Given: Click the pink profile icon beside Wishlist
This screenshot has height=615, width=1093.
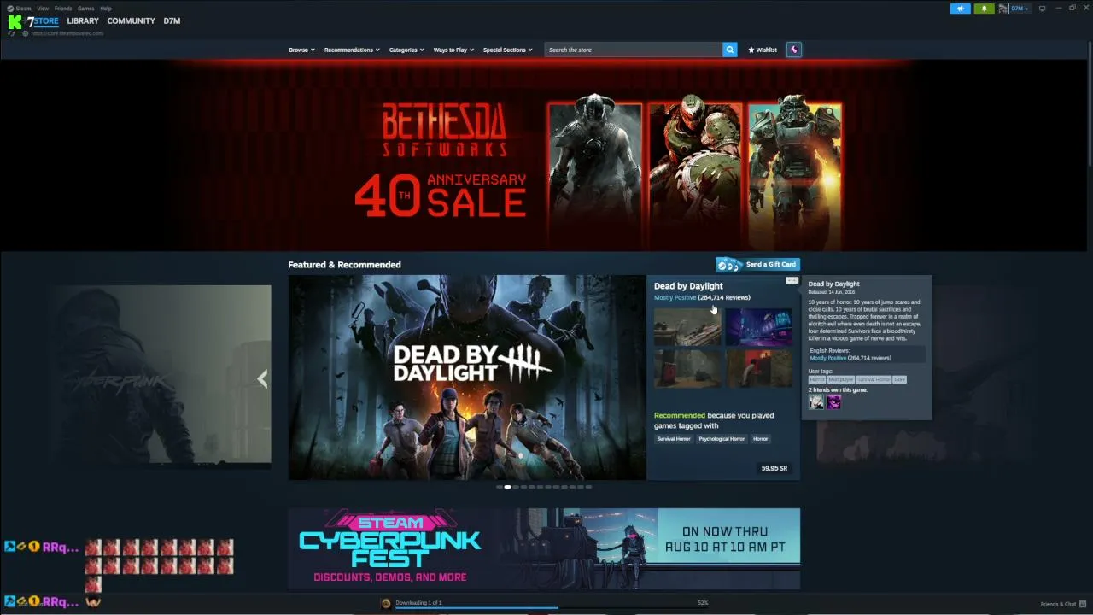Looking at the screenshot, I should (x=793, y=50).
